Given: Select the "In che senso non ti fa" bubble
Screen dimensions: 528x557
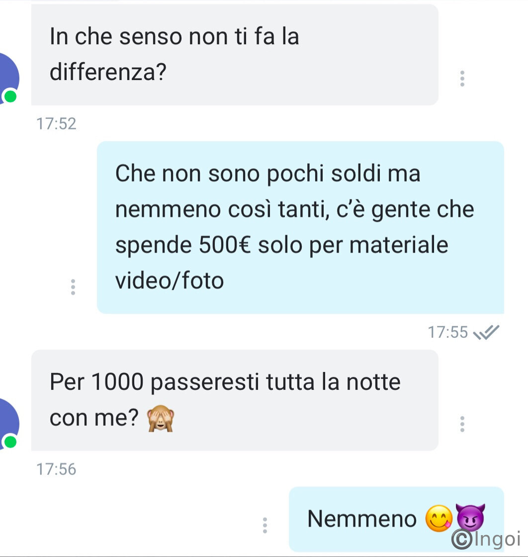Looking at the screenshot, I should [x=235, y=55].
